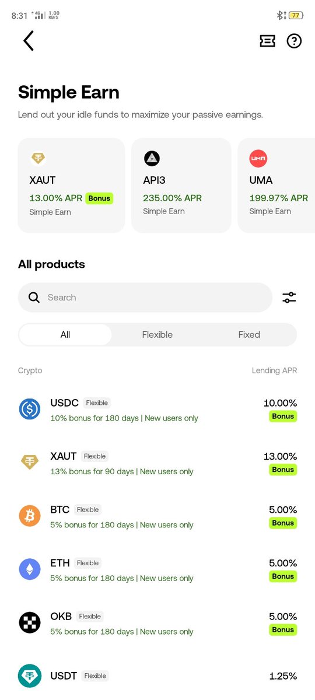
Task: Open the XAUT 13.00% APR card
Action: 71,185
